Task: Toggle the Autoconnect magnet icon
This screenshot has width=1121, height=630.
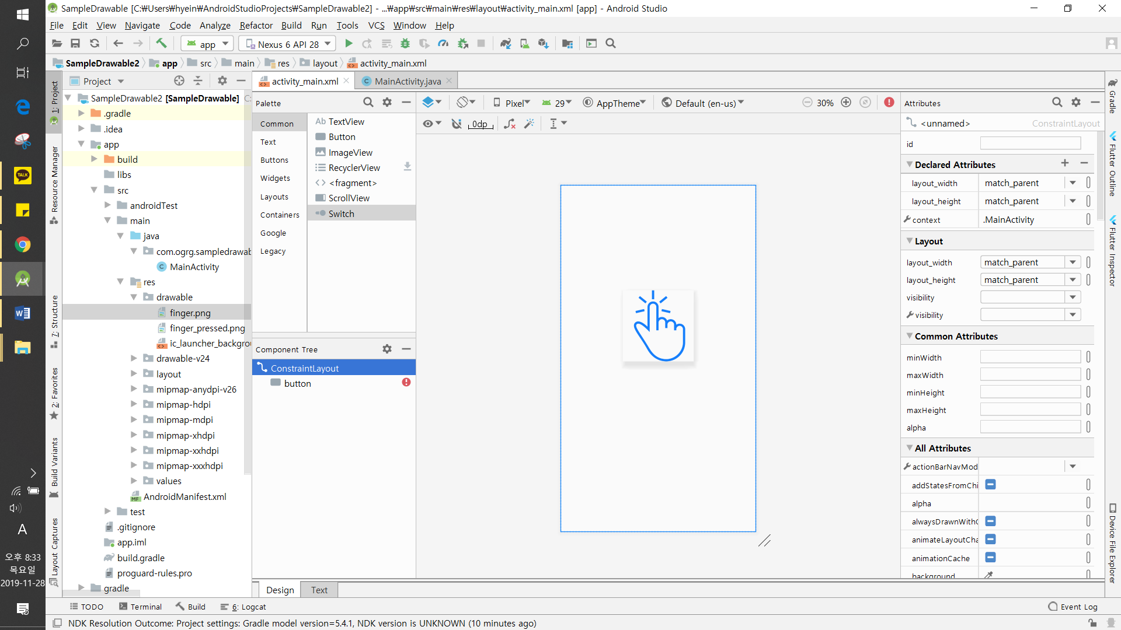Action: [457, 124]
